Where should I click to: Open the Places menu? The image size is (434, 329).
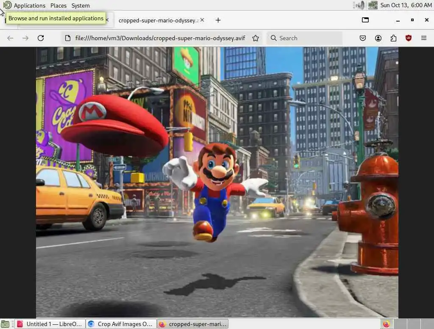coord(58,5)
